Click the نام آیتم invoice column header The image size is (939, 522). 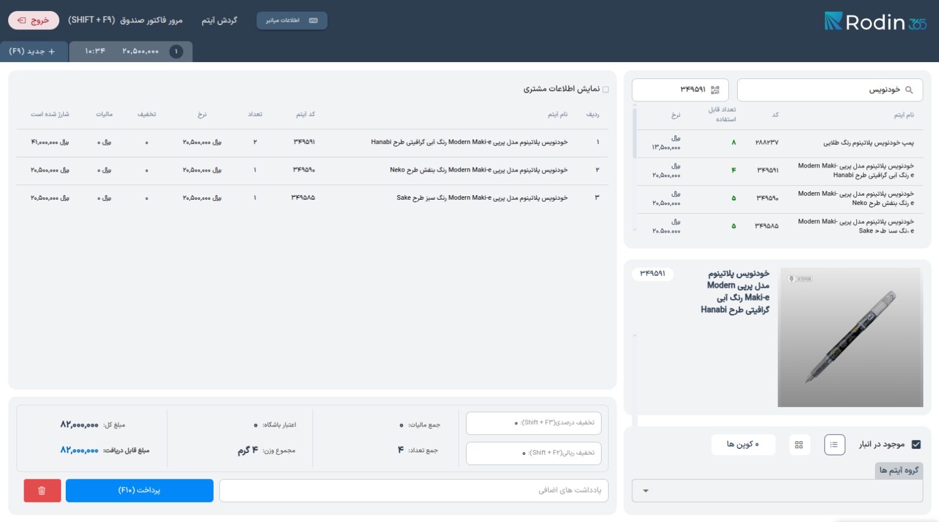coord(558,115)
